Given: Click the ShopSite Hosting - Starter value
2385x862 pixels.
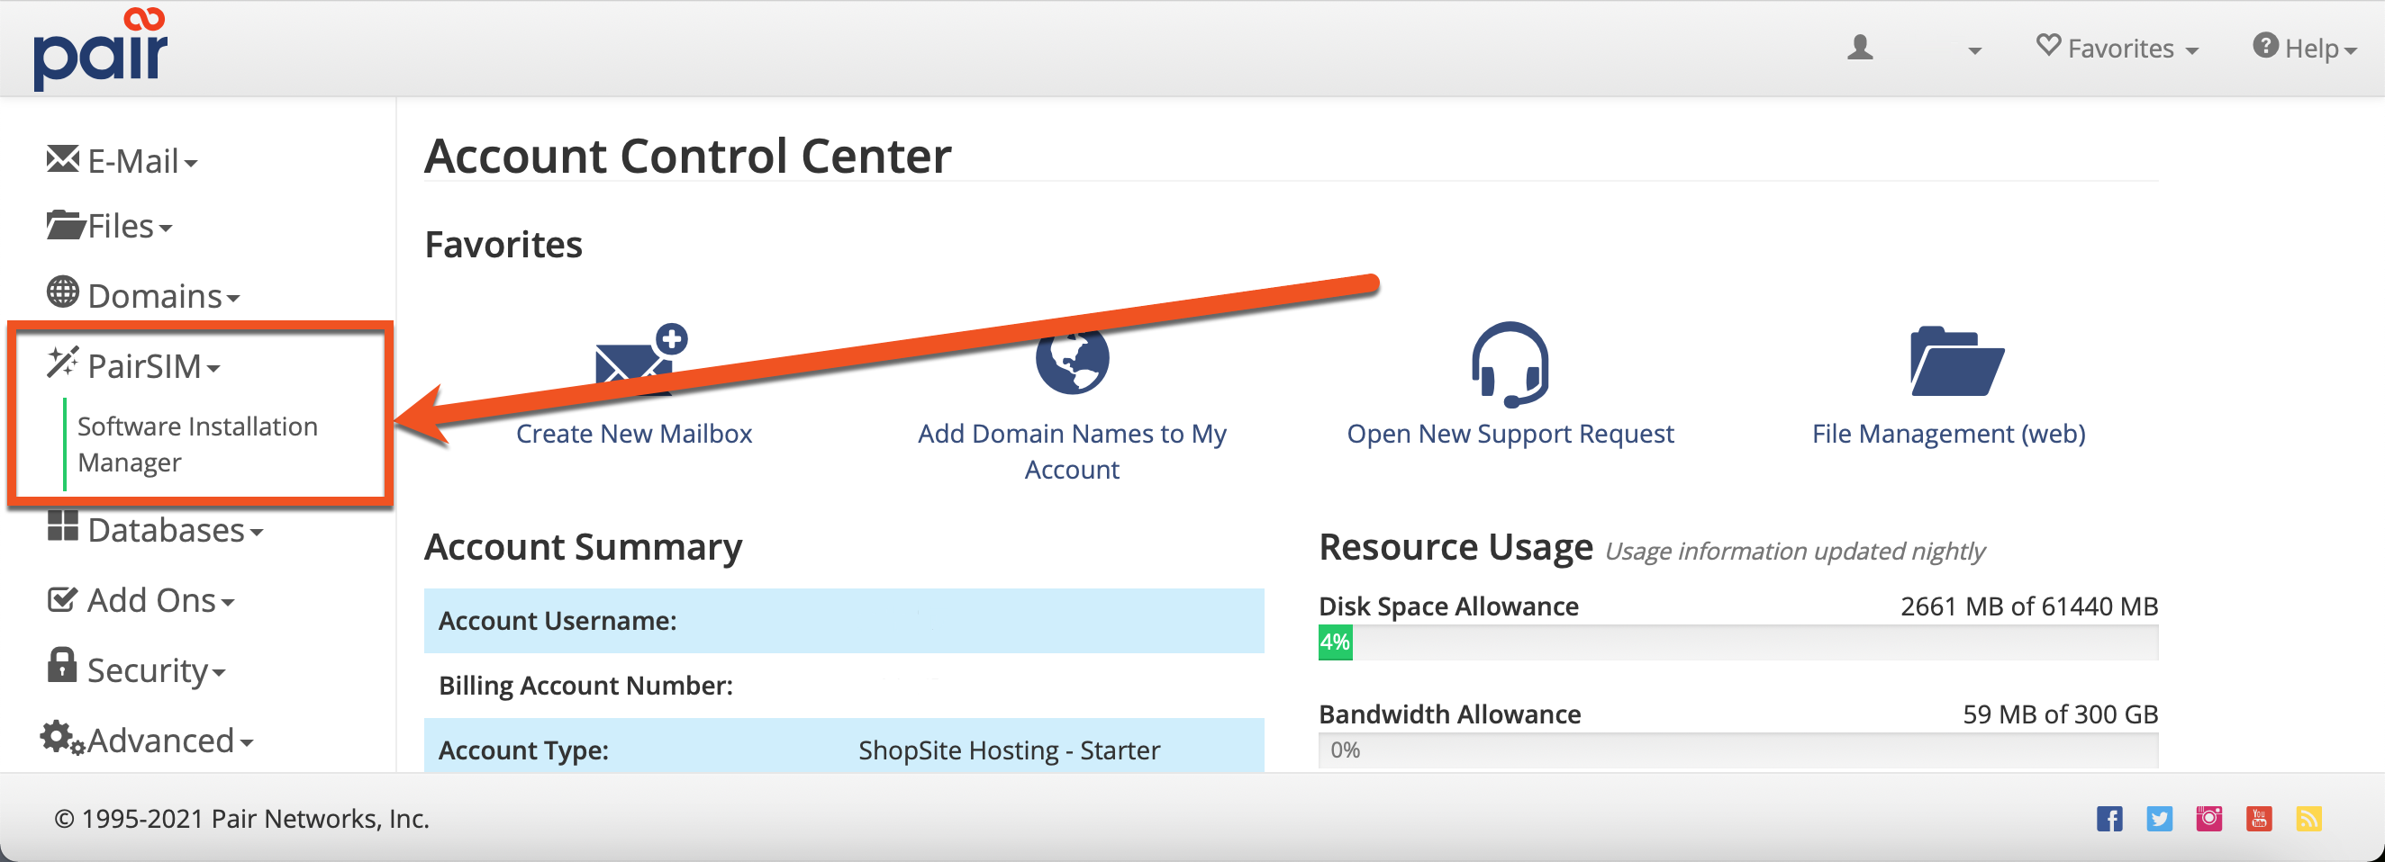Looking at the screenshot, I should coord(1008,750).
